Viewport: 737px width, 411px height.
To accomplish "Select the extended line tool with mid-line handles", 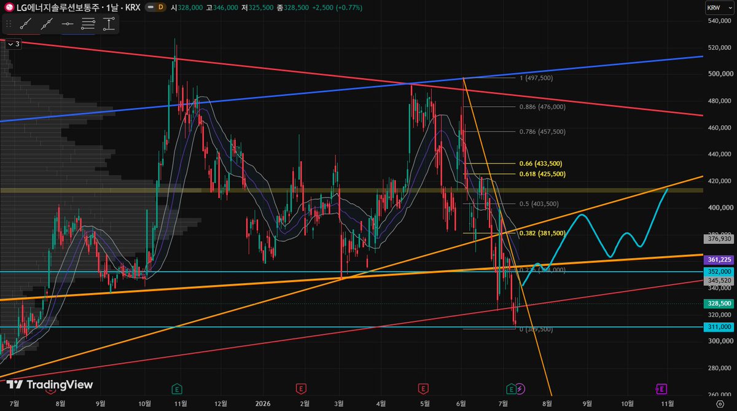I will 47,25.
